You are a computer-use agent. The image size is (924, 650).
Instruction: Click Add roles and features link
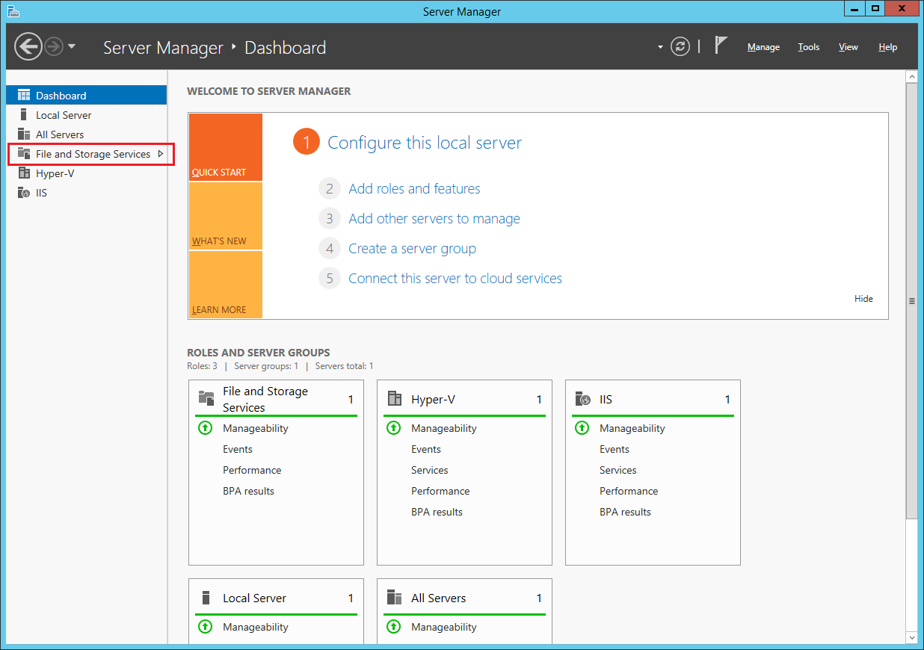414,189
